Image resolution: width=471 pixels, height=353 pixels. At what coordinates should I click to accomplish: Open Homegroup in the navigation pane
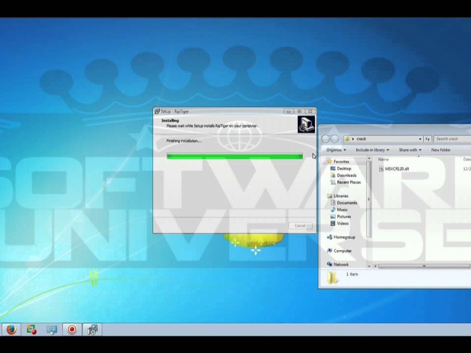pyautogui.click(x=344, y=237)
